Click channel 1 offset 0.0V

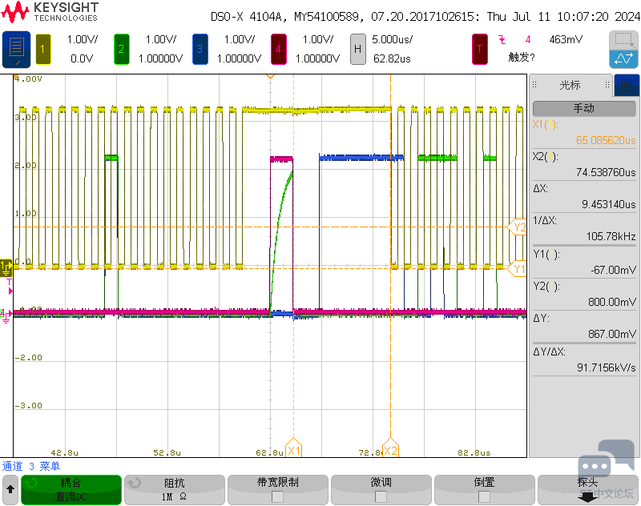[x=82, y=58]
